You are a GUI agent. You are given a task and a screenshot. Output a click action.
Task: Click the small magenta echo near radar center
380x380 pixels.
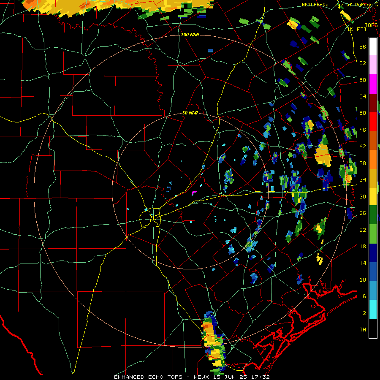coord(194,193)
